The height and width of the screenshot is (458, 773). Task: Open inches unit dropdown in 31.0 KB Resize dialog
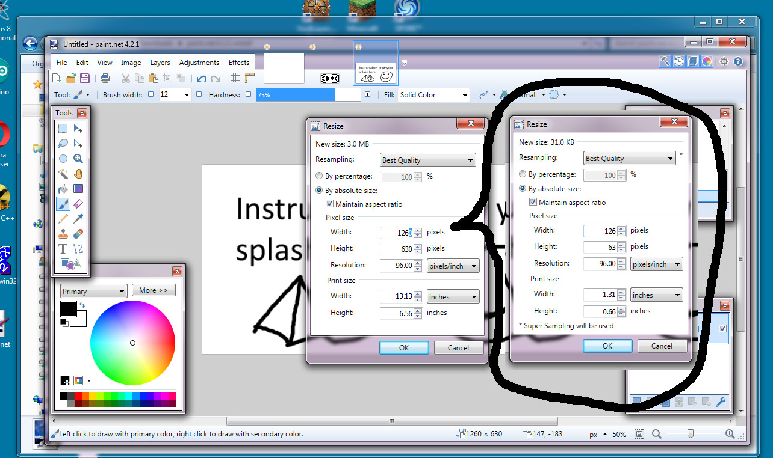click(657, 295)
